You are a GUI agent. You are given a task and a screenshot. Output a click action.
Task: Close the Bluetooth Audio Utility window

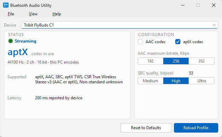pyautogui.click(x=214, y=5)
